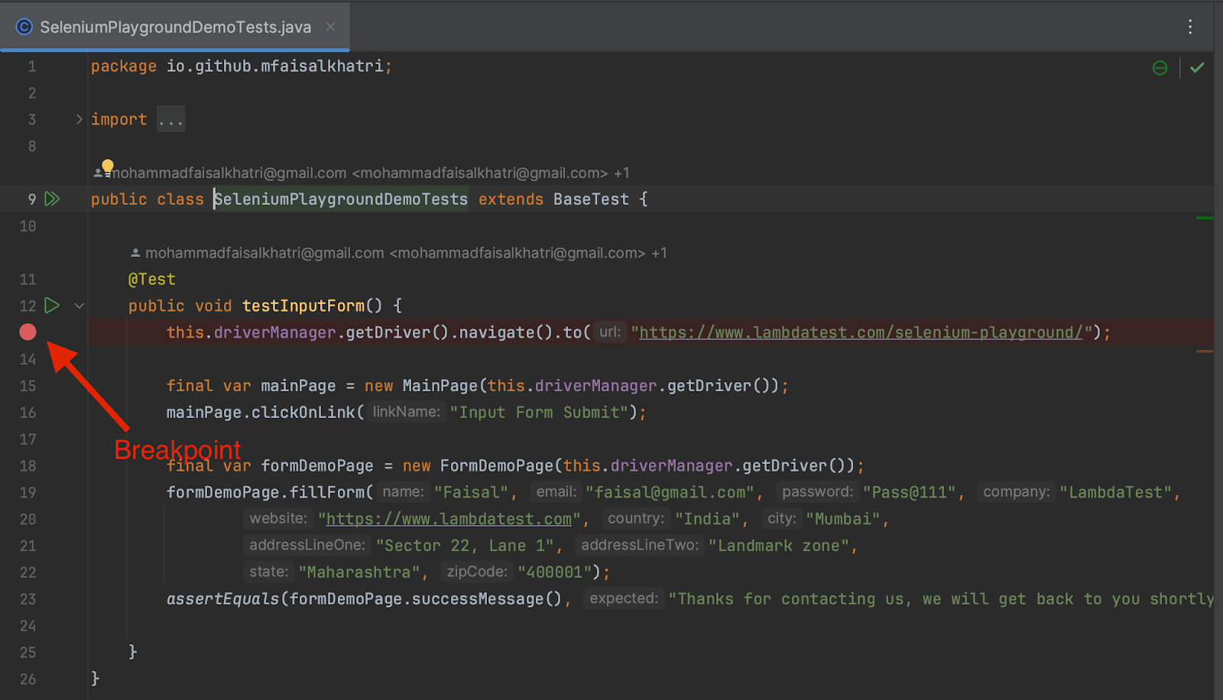
Task: Click the green inspections checkmark indicator
Action: [x=1196, y=67]
